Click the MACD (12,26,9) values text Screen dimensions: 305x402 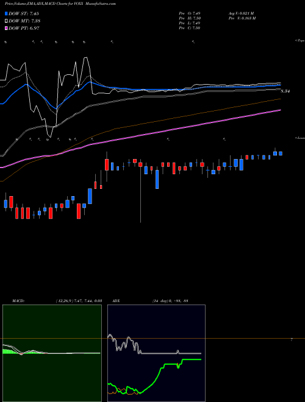(x=79, y=301)
